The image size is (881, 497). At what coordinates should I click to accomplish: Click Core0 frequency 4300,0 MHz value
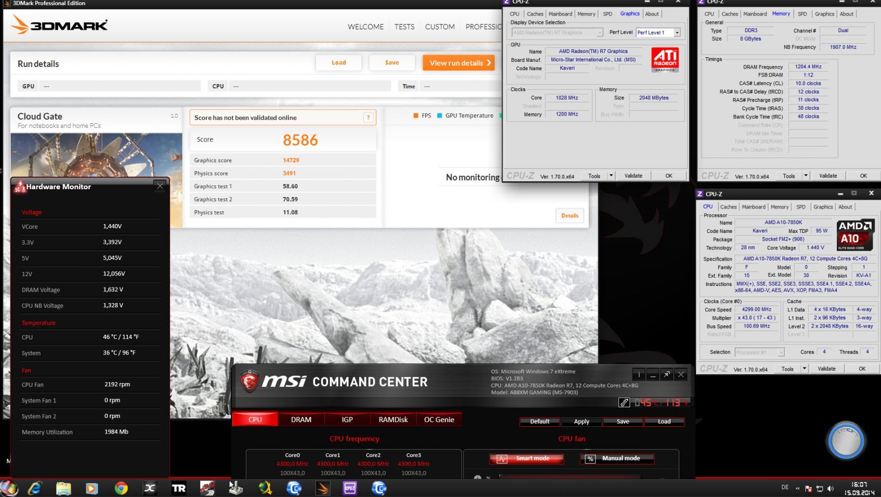(x=292, y=464)
